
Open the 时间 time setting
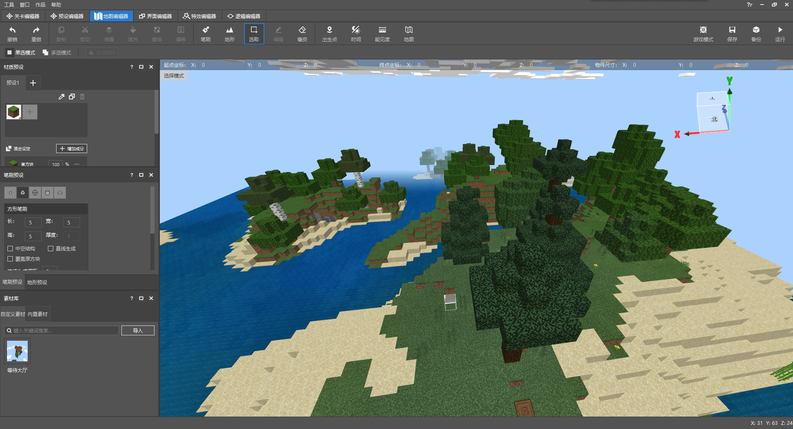[356, 33]
